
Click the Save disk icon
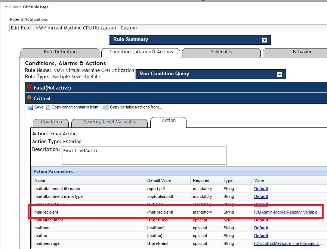(31, 107)
